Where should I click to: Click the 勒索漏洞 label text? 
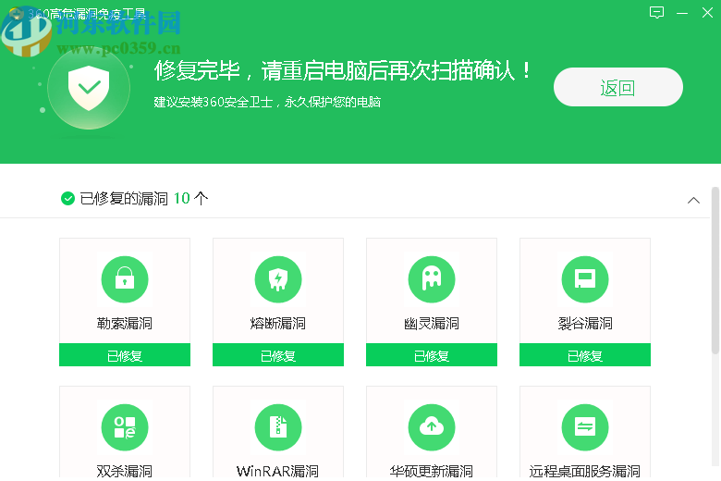(x=124, y=324)
